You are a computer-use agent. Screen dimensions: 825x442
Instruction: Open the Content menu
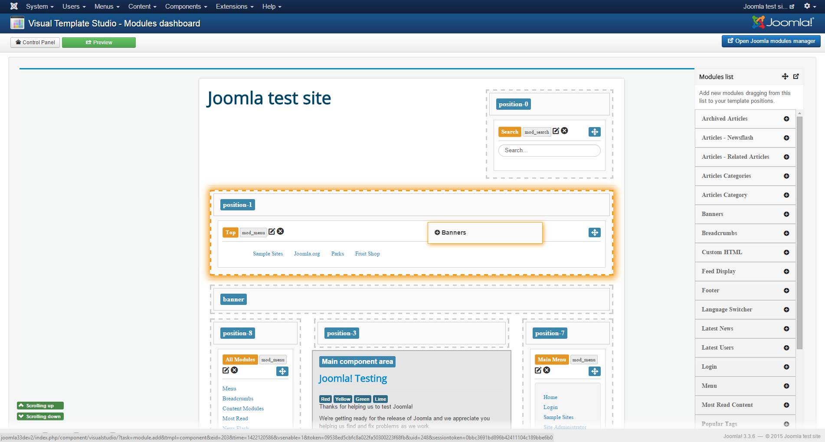[142, 7]
